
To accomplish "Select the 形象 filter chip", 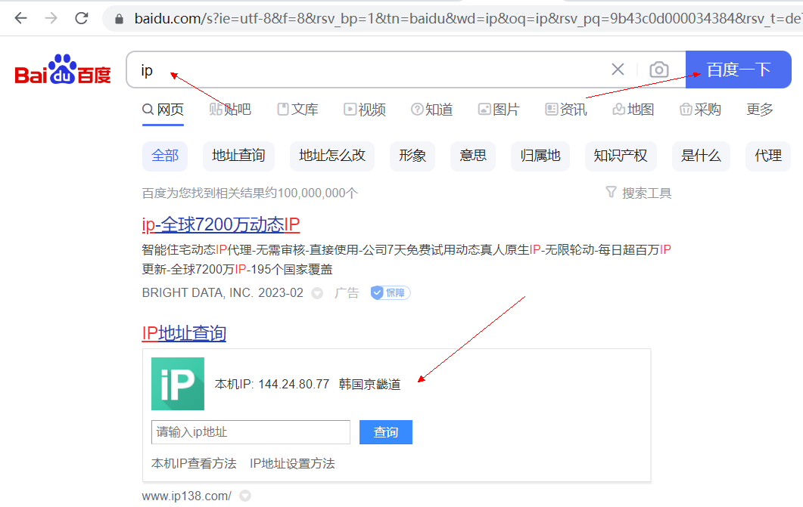I will click(412, 156).
